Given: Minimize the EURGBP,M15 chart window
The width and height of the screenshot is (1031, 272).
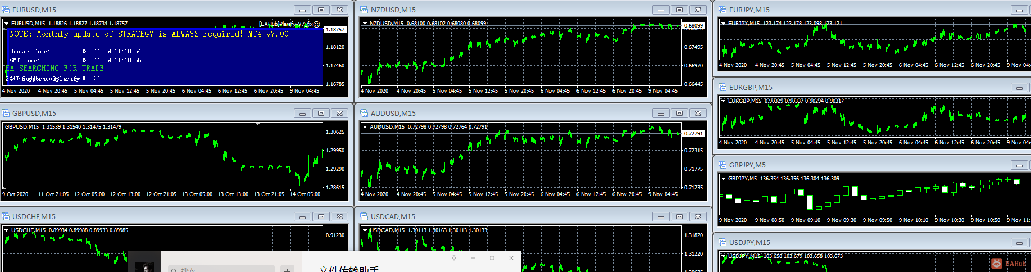Looking at the screenshot, I should click(x=1019, y=88).
